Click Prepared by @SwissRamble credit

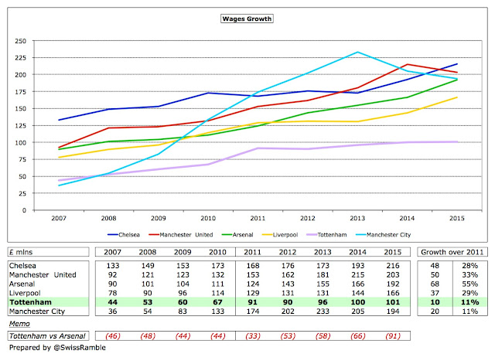pos(57,348)
